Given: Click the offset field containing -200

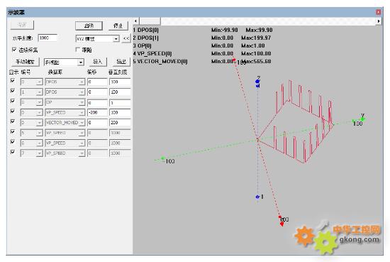Looking at the screenshot, I should pos(97,113).
